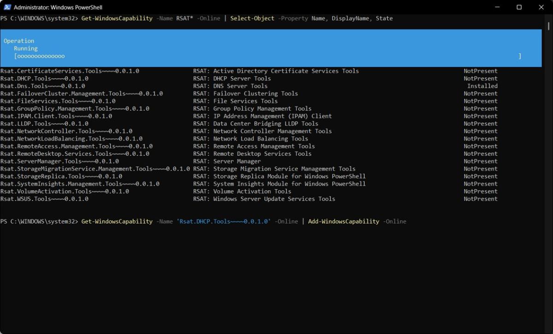The width and height of the screenshot is (553, 334).
Task: Select the NotPresent status of Failover Clustering Tools
Action: (480, 93)
